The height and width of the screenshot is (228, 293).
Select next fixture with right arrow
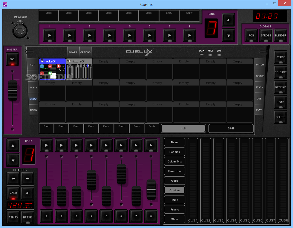pyautogui.click(x=28, y=179)
